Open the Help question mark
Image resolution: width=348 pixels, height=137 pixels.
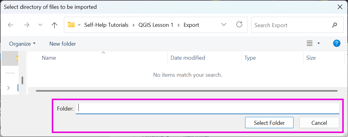336,43
